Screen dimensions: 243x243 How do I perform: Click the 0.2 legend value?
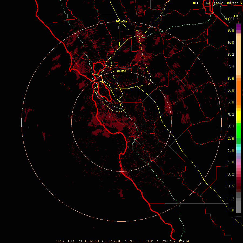tap(231, 174)
